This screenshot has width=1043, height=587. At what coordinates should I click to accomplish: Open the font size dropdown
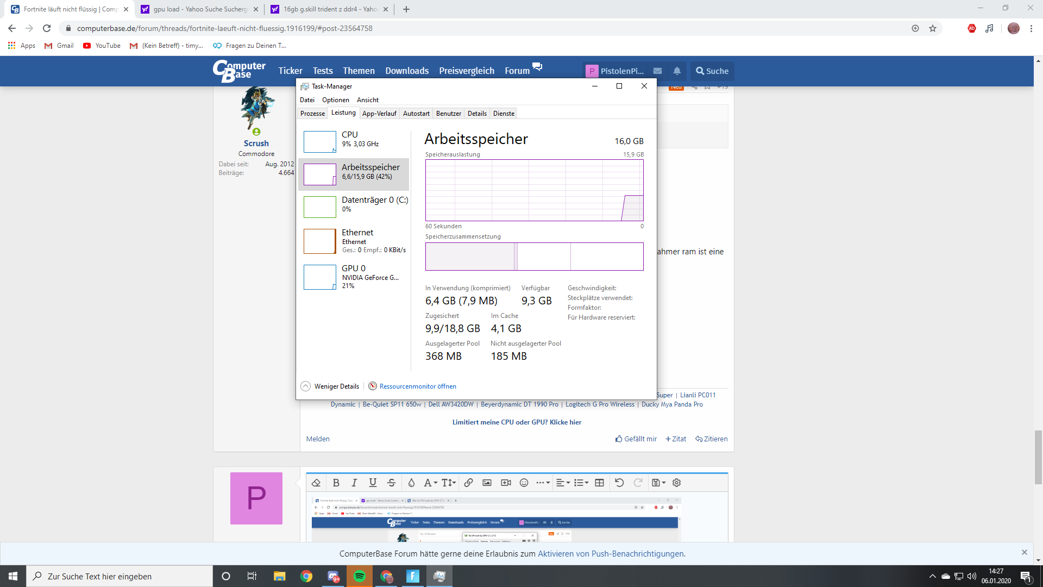tap(448, 483)
